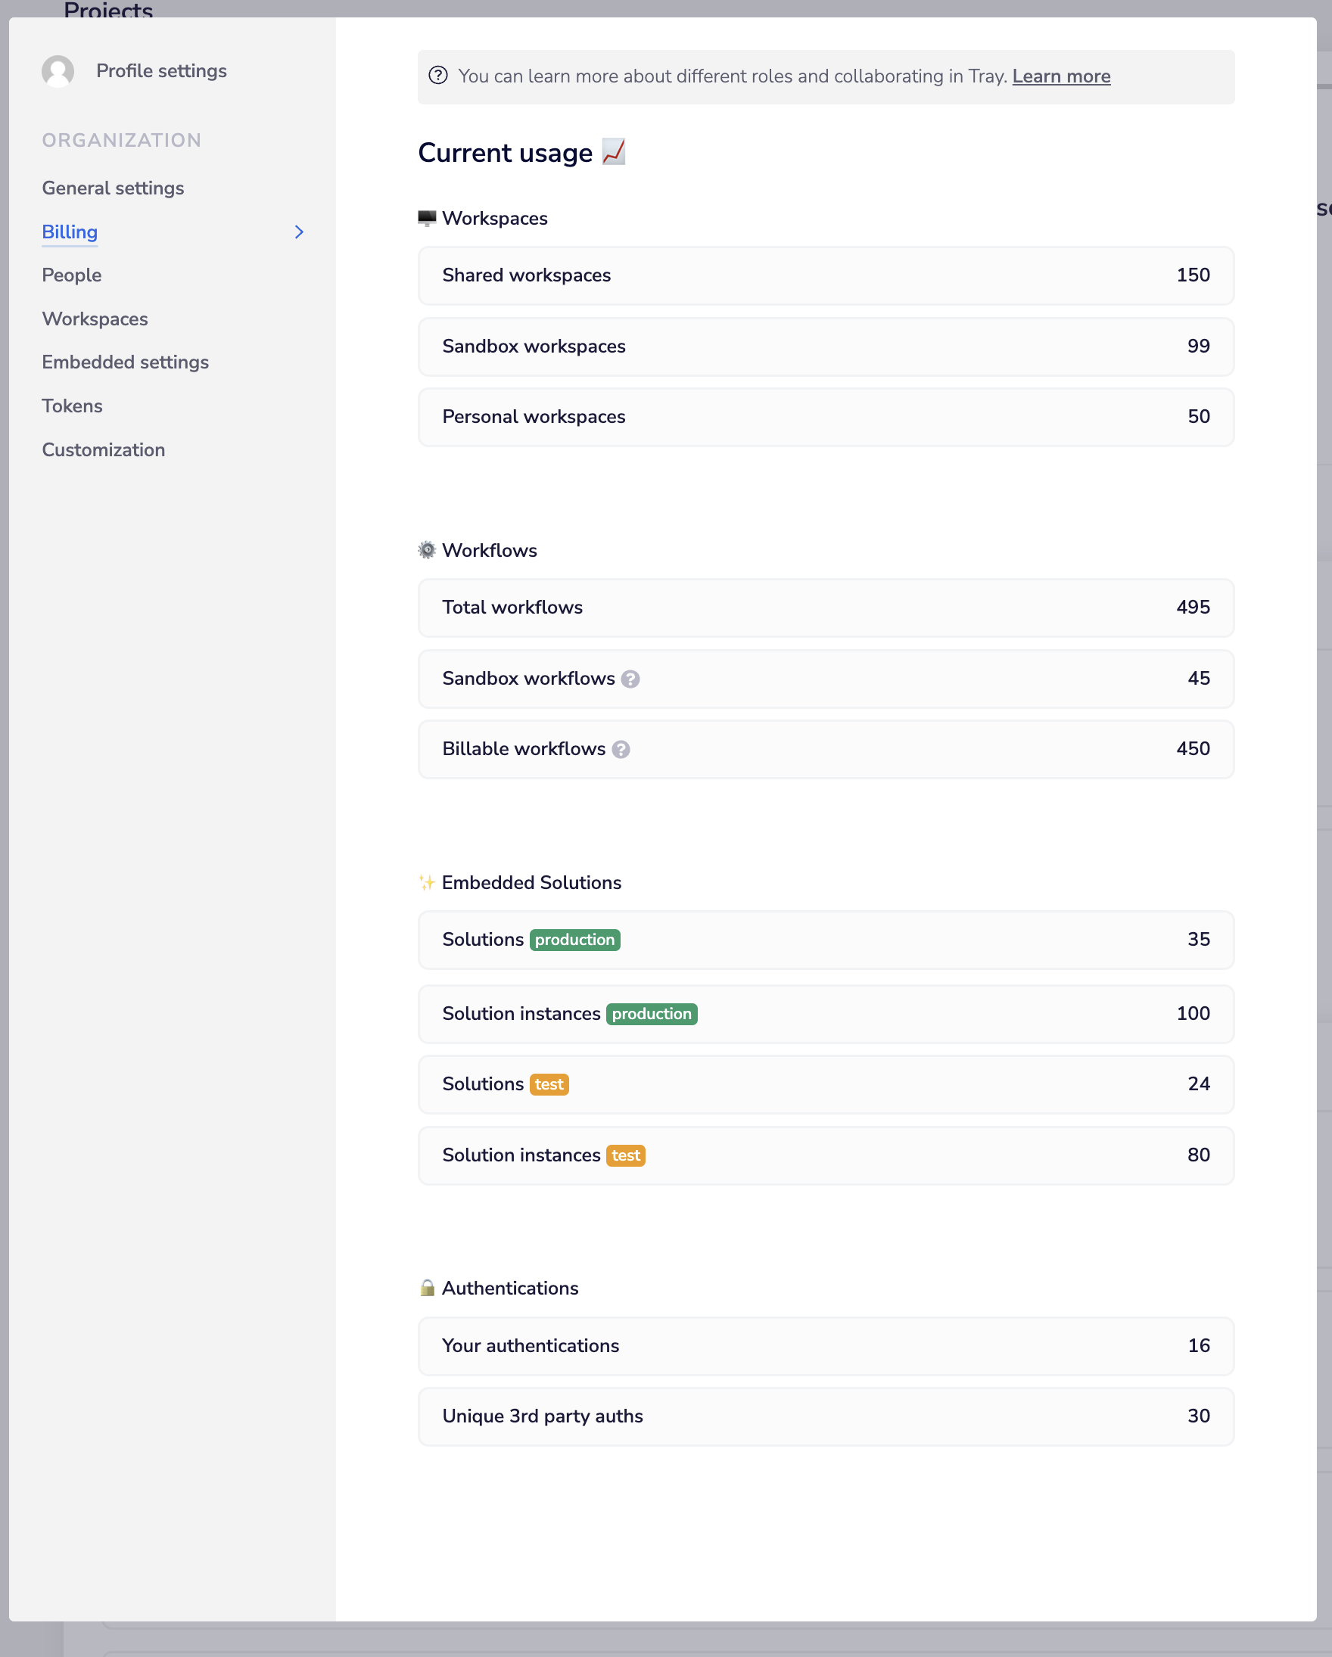Click the help icon beside Sandbox workflows
Image resolution: width=1332 pixels, height=1657 pixels.
[630, 679]
